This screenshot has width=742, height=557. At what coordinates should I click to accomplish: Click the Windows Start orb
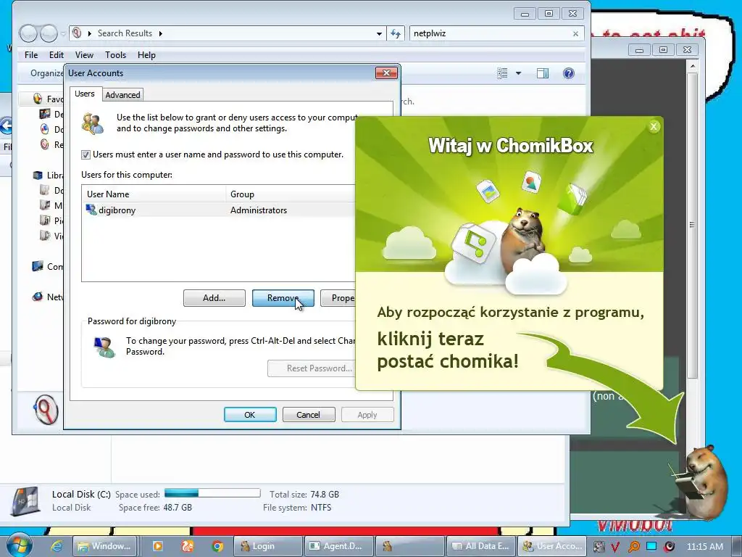tap(19, 545)
